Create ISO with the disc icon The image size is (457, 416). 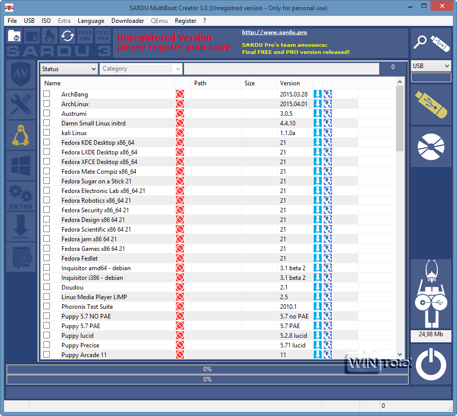pos(431,147)
